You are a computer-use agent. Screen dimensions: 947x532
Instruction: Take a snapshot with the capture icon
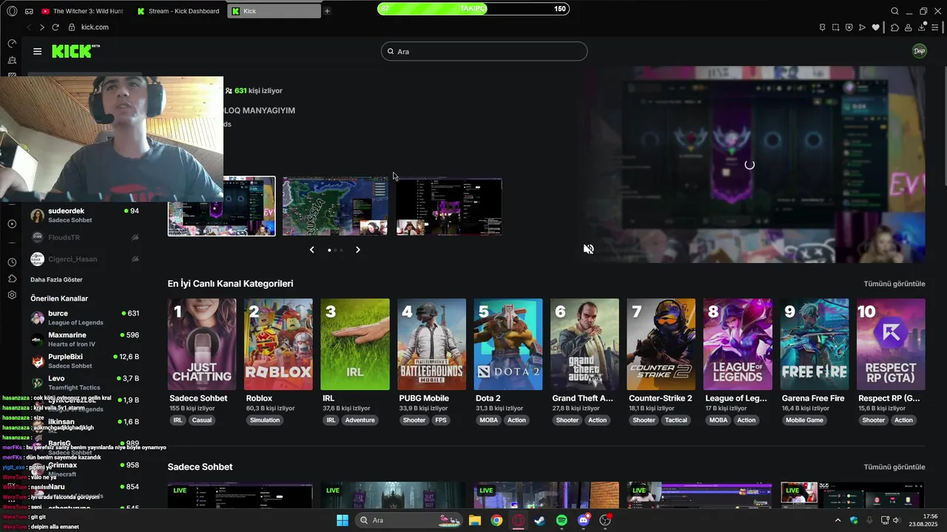(x=835, y=27)
